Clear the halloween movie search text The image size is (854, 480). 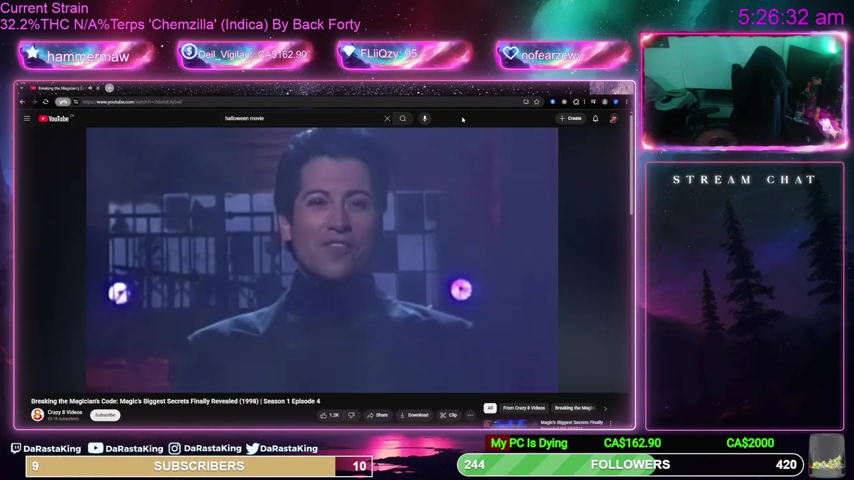(x=387, y=119)
